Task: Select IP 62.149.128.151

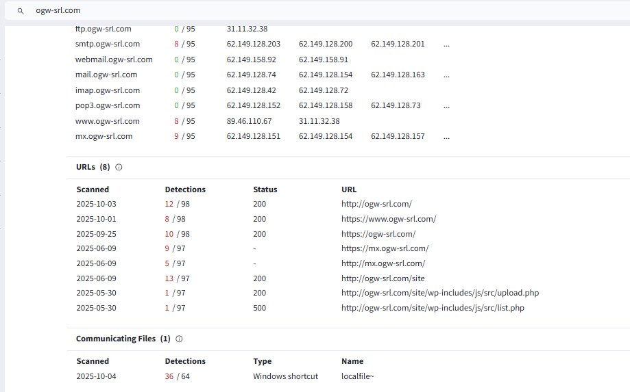Action: pos(254,136)
